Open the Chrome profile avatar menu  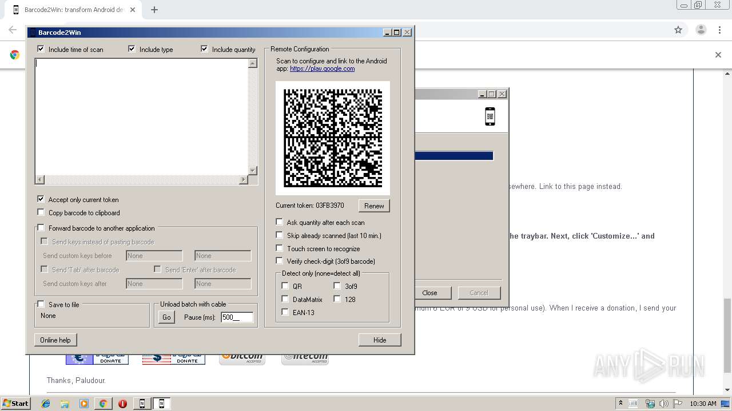(701, 30)
